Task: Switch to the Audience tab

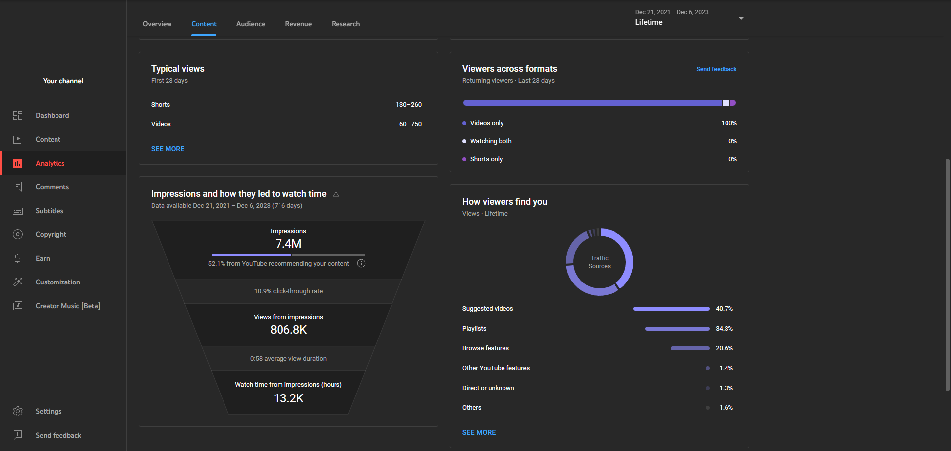Action: coord(250,24)
